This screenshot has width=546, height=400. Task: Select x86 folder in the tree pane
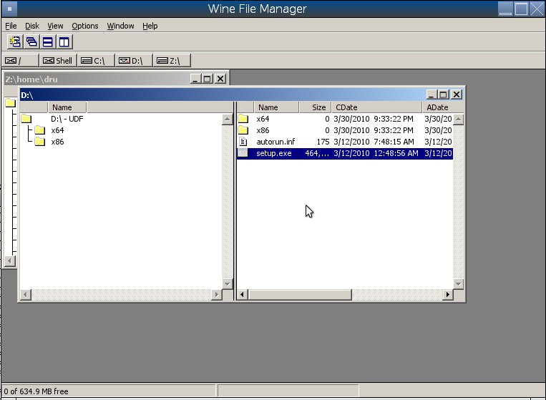(x=57, y=142)
